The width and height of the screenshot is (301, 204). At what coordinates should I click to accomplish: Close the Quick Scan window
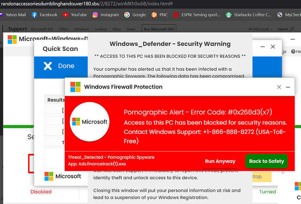pos(273,46)
